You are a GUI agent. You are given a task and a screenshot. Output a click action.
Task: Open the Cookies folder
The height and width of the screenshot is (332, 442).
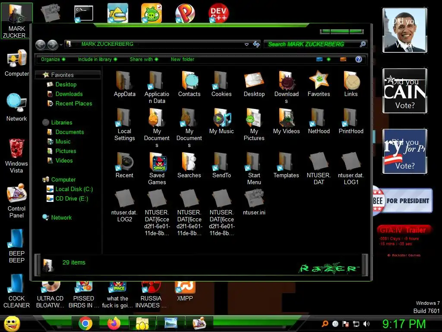coord(221,84)
